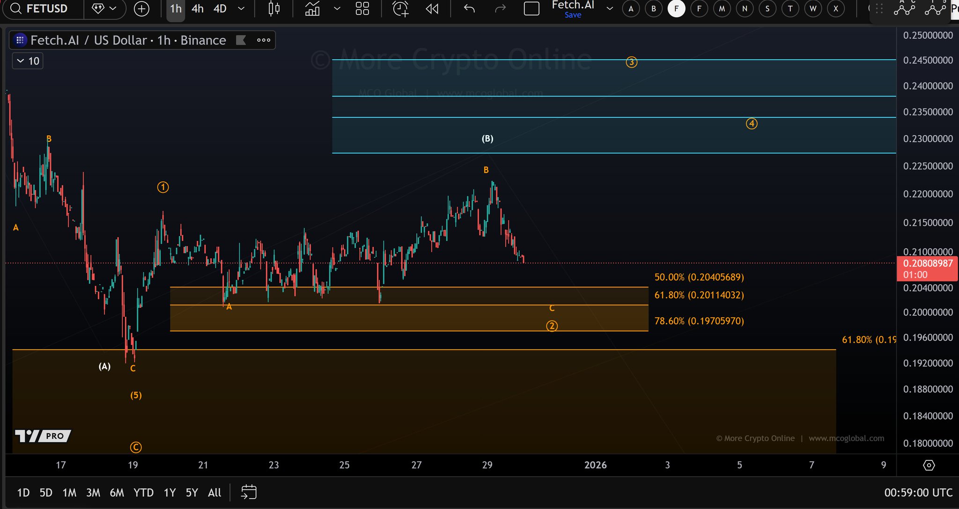Expand the Fetch.AI layout name dropdown
The width and height of the screenshot is (959, 509).
click(x=610, y=8)
